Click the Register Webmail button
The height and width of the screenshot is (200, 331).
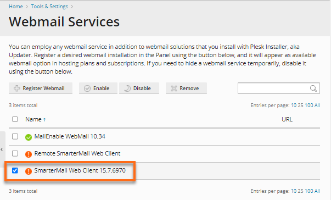(x=41, y=88)
